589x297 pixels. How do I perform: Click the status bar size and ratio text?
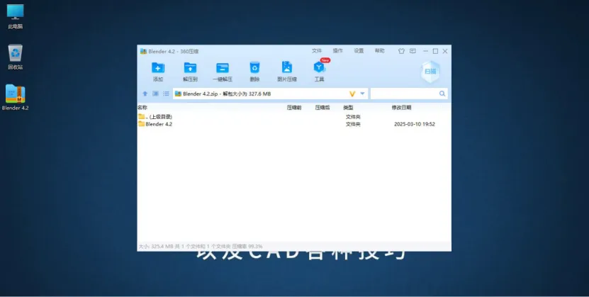[x=201, y=247]
